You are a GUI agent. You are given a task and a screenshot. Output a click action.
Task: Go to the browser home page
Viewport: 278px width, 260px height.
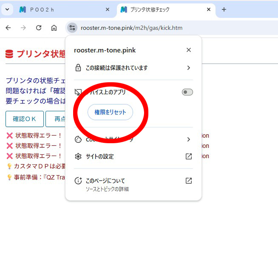[x=54, y=28]
